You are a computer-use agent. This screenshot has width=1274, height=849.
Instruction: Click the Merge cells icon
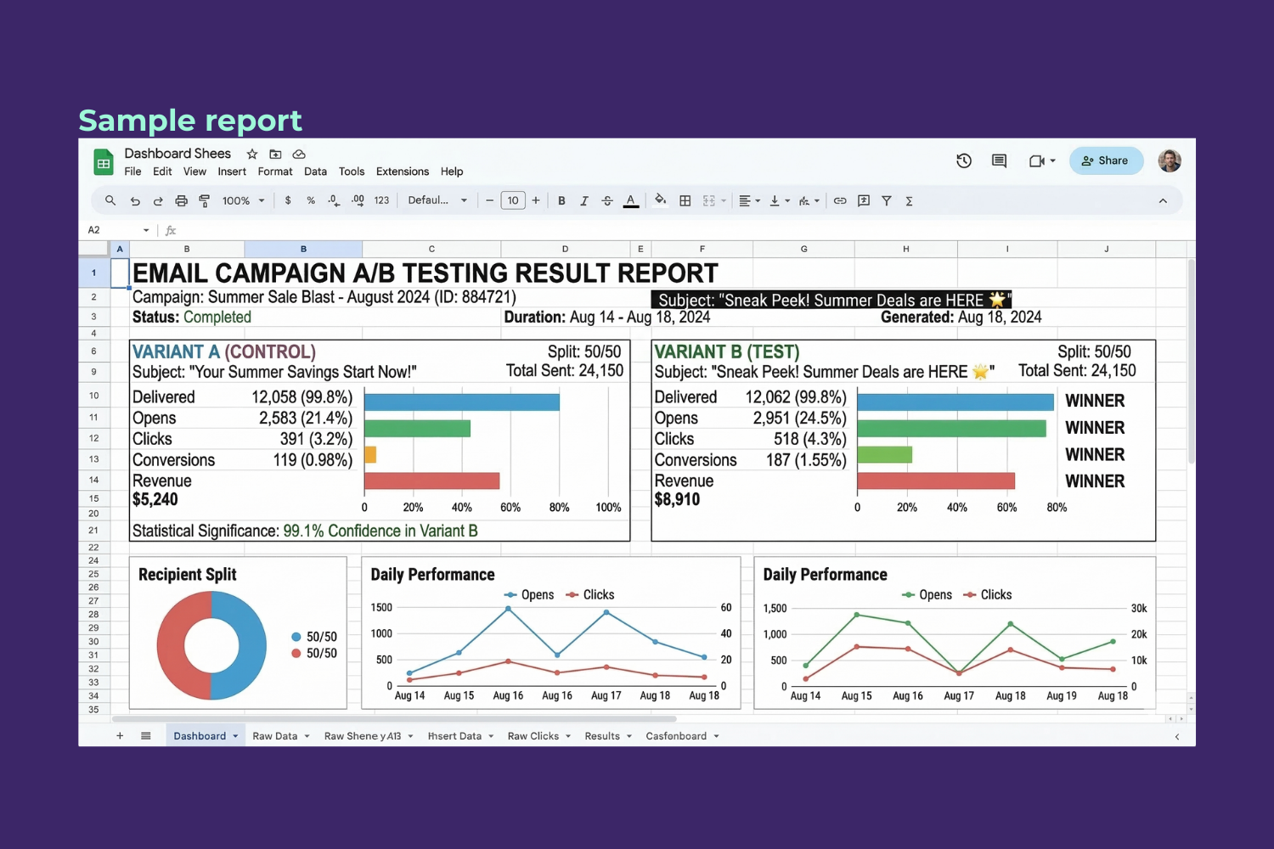(x=710, y=200)
